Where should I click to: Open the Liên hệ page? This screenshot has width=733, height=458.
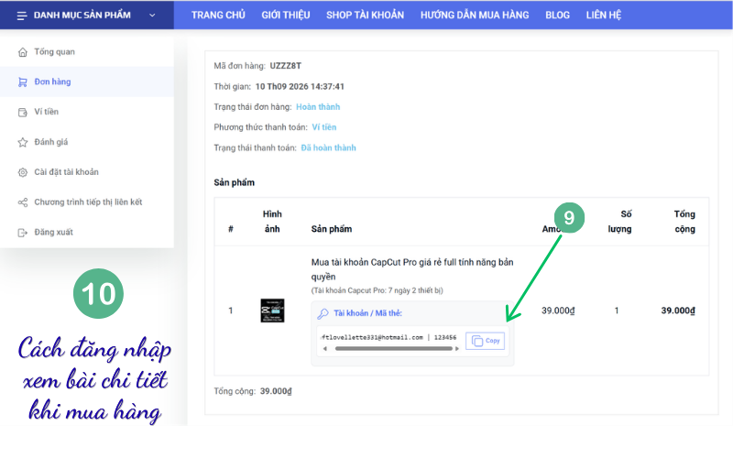pos(604,15)
